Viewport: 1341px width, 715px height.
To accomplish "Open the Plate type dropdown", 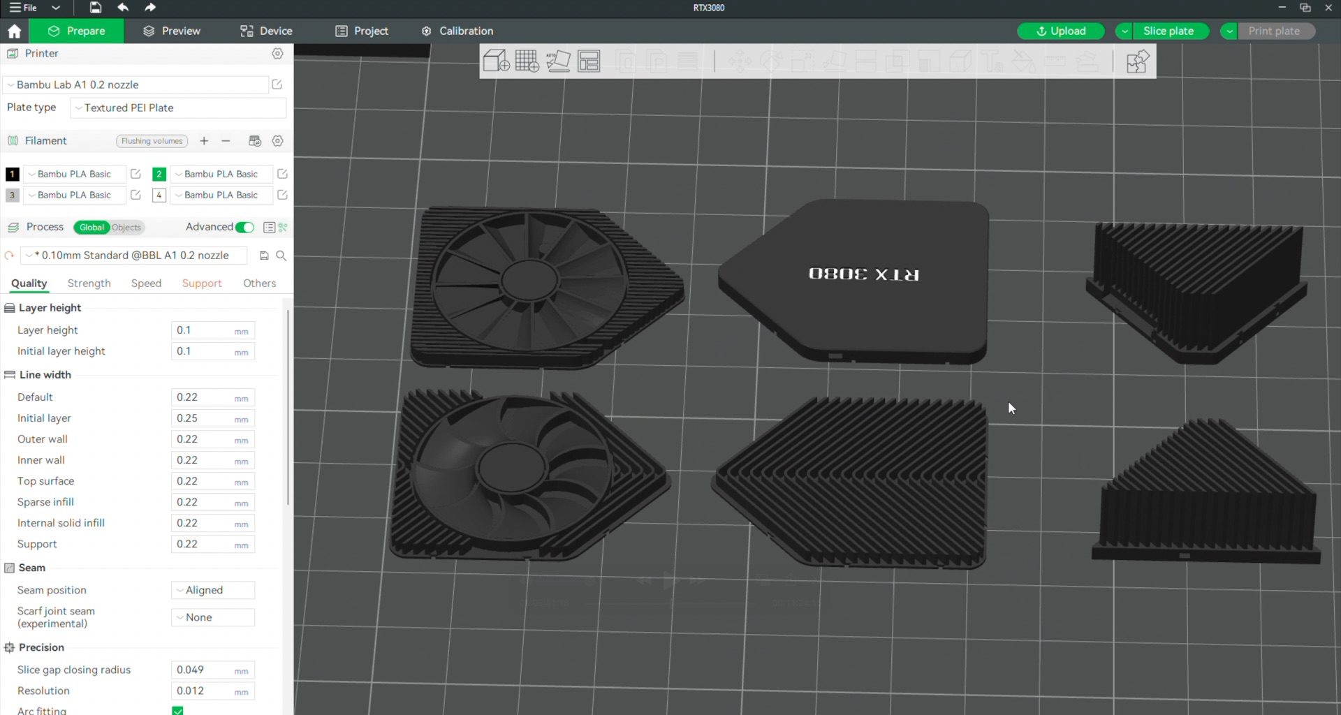I will click(178, 108).
